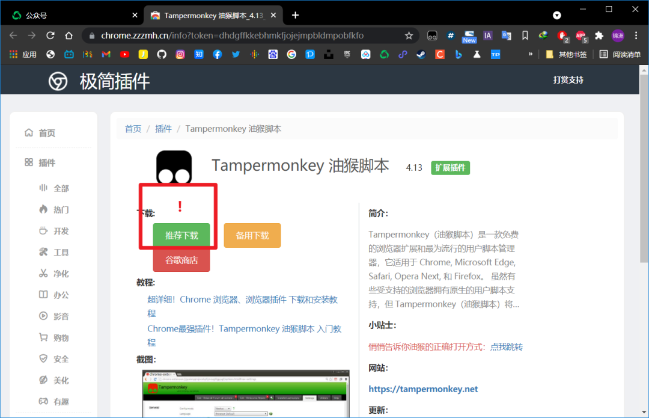Image resolution: width=649 pixels, height=418 pixels.
Task: Click the 扩展插件 green tag
Action: coord(450,168)
